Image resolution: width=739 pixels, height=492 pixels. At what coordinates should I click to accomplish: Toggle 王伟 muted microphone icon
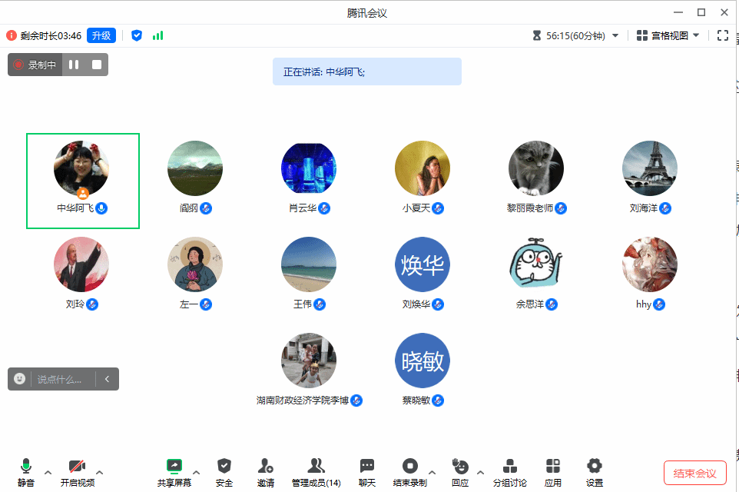pos(320,304)
